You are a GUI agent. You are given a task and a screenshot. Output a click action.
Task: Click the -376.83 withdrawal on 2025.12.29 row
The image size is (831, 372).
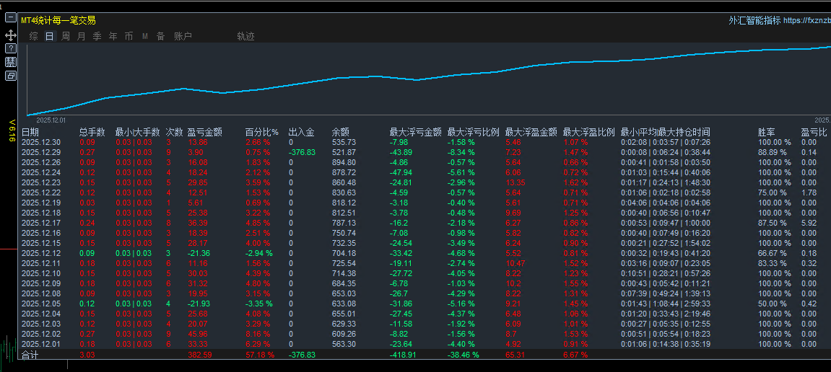pos(302,152)
